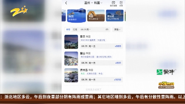Open the Seoul city night photo
This screenshot has width=185, height=104.
coord(71,42)
